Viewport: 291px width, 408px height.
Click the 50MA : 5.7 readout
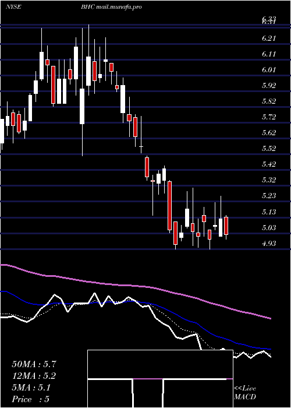34,364
